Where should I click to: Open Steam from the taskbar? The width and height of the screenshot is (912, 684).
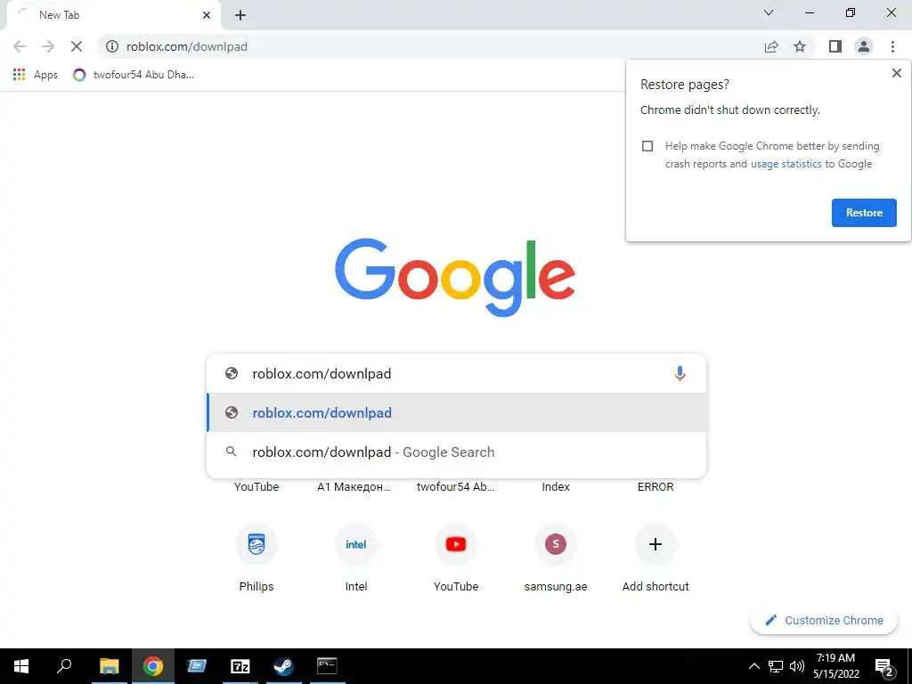[x=283, y=666]
